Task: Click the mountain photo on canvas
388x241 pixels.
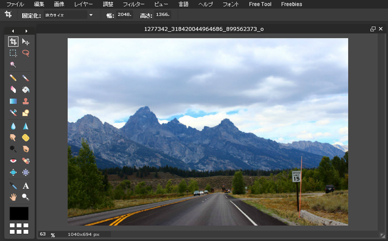Action: click(208, 132)
